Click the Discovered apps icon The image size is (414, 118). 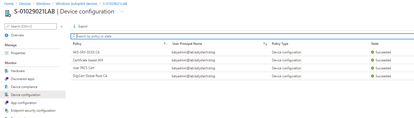[x=7, y=79]
